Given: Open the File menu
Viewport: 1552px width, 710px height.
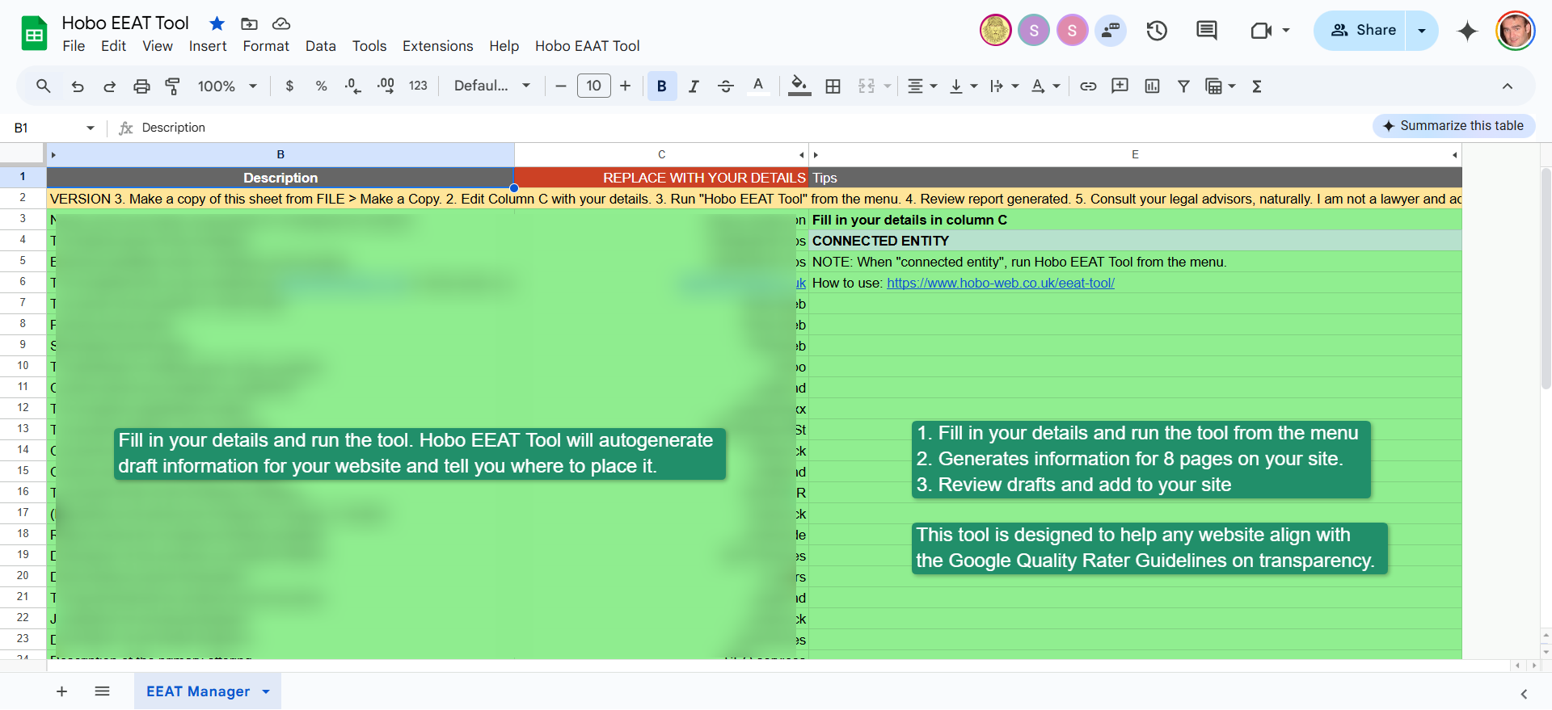Looking at the screenshot, I should coord(74,46).
